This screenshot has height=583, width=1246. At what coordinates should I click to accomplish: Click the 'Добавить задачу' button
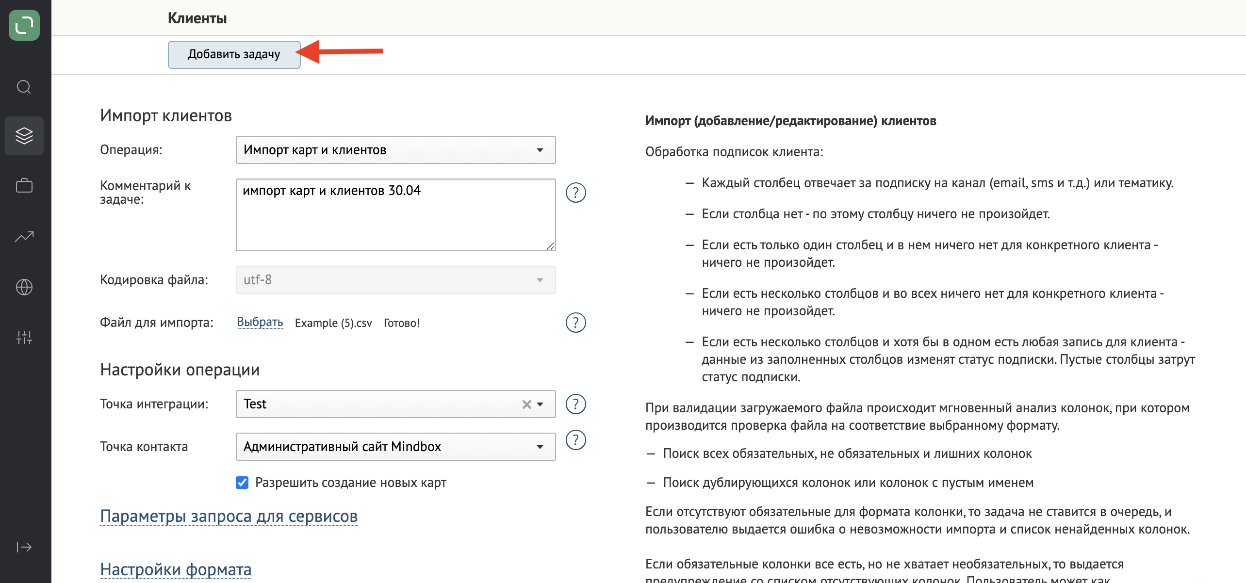tap(234, 54)
